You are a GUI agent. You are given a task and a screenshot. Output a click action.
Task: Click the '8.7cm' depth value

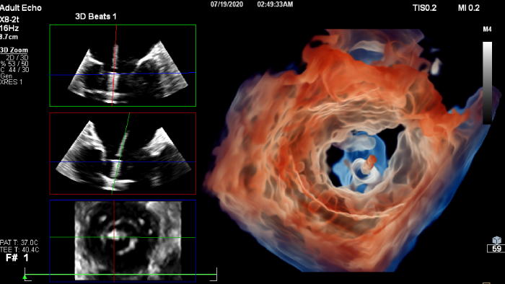point(9,37)
